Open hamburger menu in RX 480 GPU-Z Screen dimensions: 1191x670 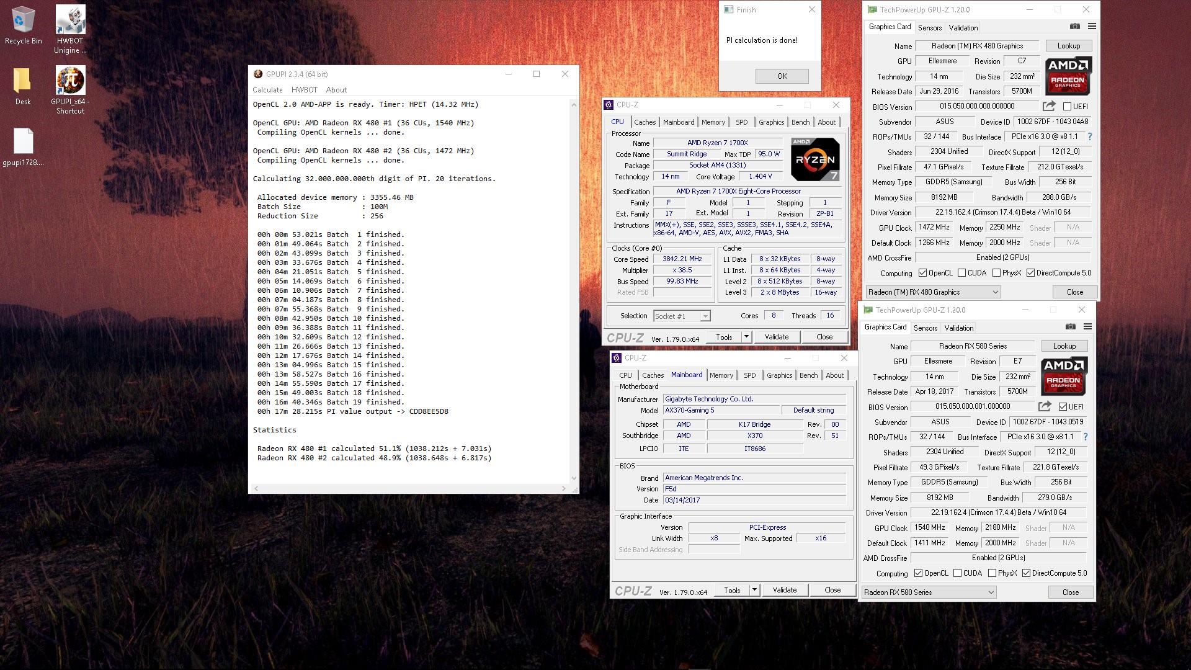click(1092, 27)
